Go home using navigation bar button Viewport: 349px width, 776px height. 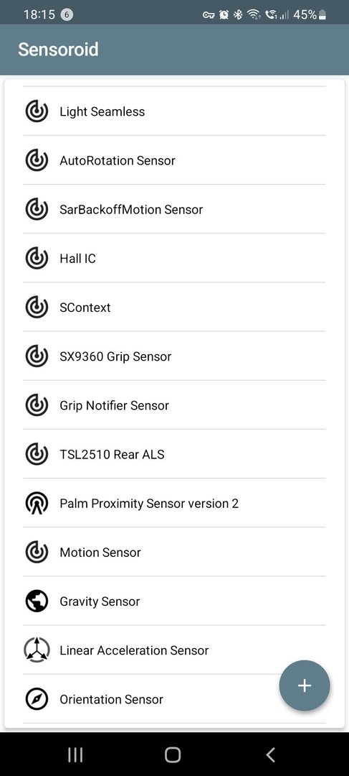(172, 754)
